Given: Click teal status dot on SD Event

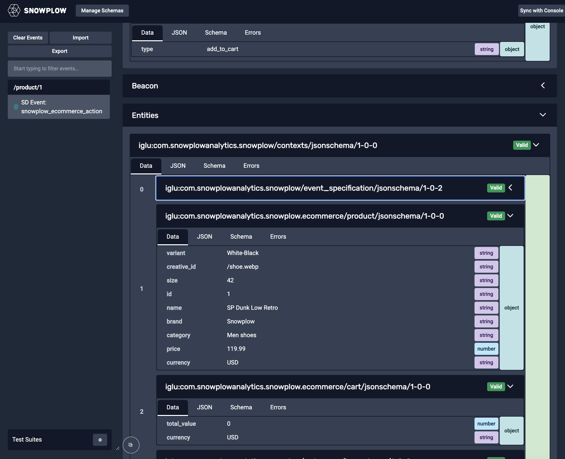Looking at the screenshot, I should coord(16,107).
